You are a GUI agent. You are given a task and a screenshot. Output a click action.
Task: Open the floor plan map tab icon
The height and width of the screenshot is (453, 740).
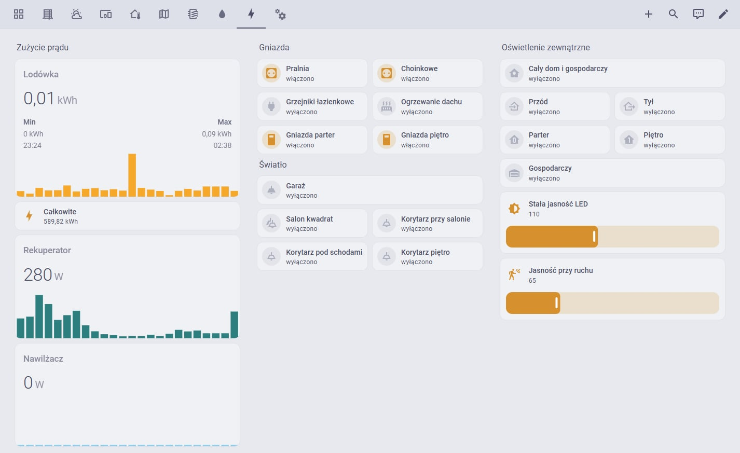tap(164, 14)
